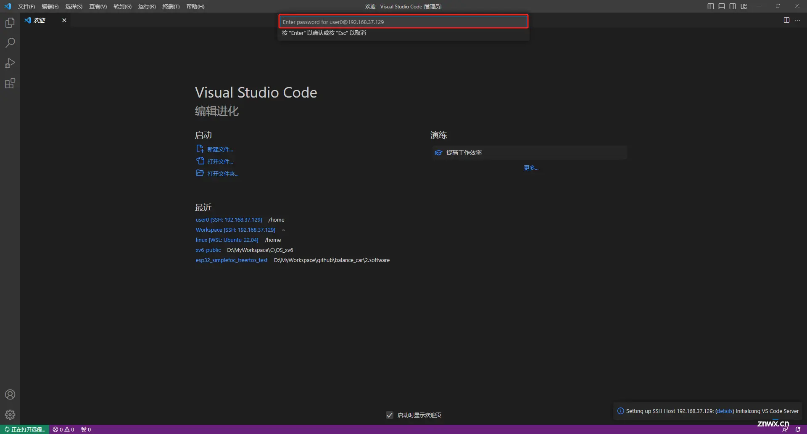Open recent esp32_simplefoc_freertos_test project

(232, 260)
